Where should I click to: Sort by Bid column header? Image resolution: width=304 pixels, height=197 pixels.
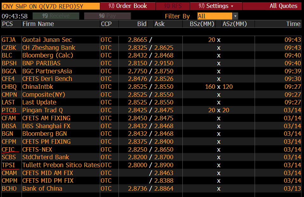(142, 24)
